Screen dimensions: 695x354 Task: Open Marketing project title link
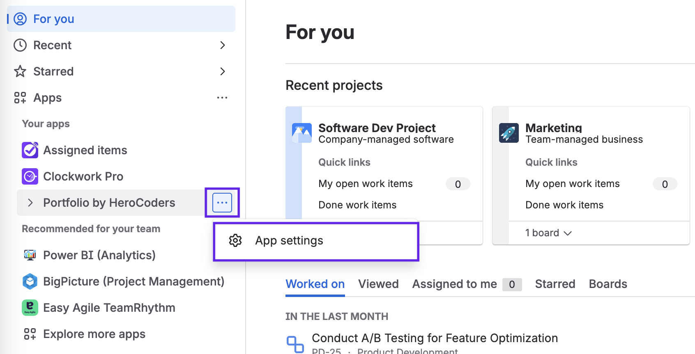[x=553, y=128]
